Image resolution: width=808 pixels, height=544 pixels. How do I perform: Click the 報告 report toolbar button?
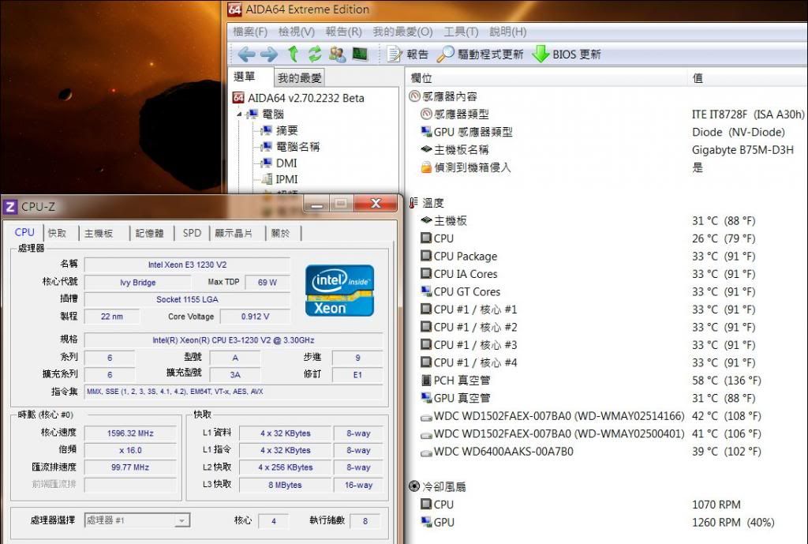click(408, 54)
